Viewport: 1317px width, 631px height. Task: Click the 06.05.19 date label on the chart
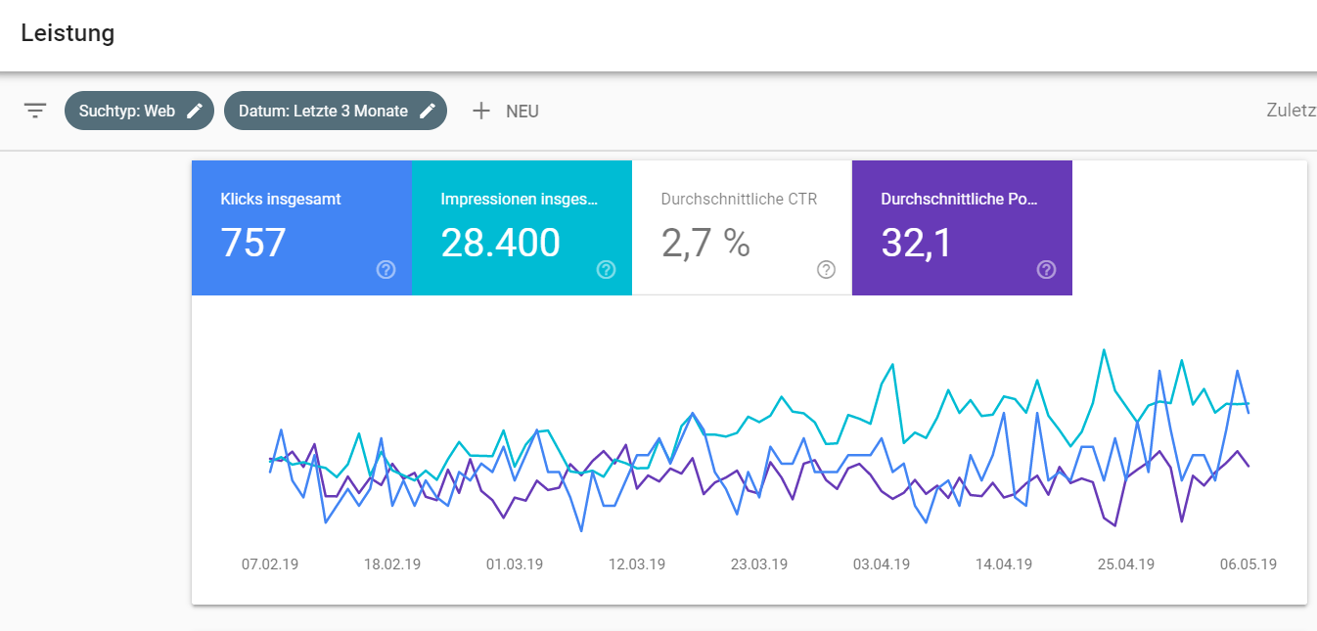tap(1249, 563)
